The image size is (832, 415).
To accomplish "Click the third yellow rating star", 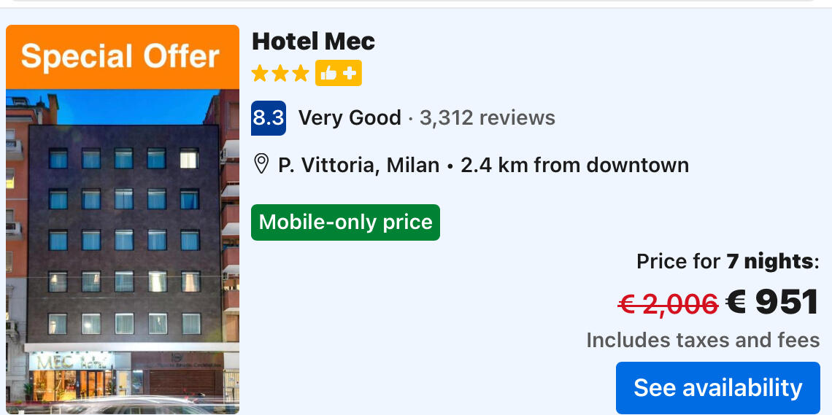I will (x=301, y=74).
